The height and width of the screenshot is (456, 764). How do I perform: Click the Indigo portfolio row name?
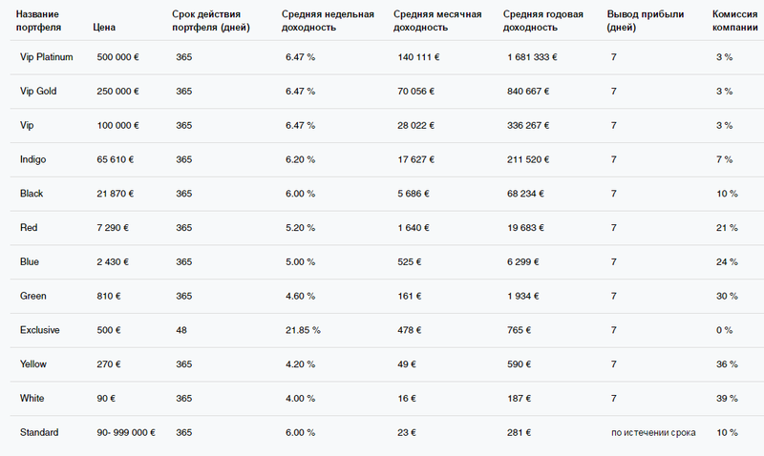coord(33,159)
